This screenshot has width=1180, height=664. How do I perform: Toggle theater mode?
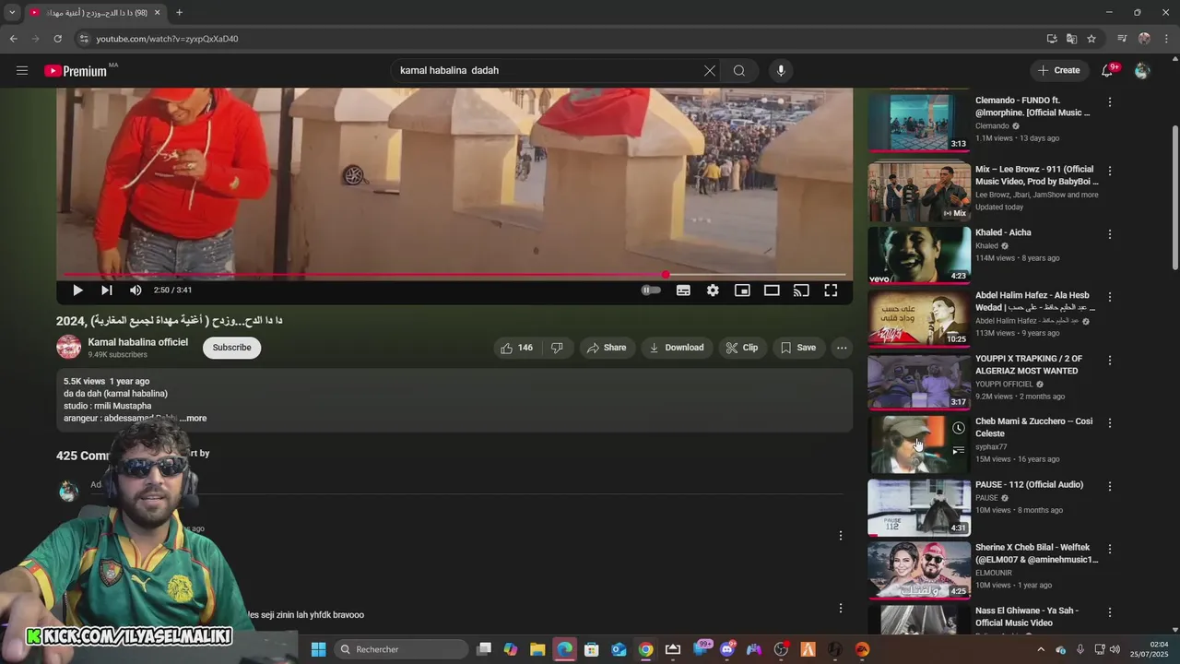[772, 290]
